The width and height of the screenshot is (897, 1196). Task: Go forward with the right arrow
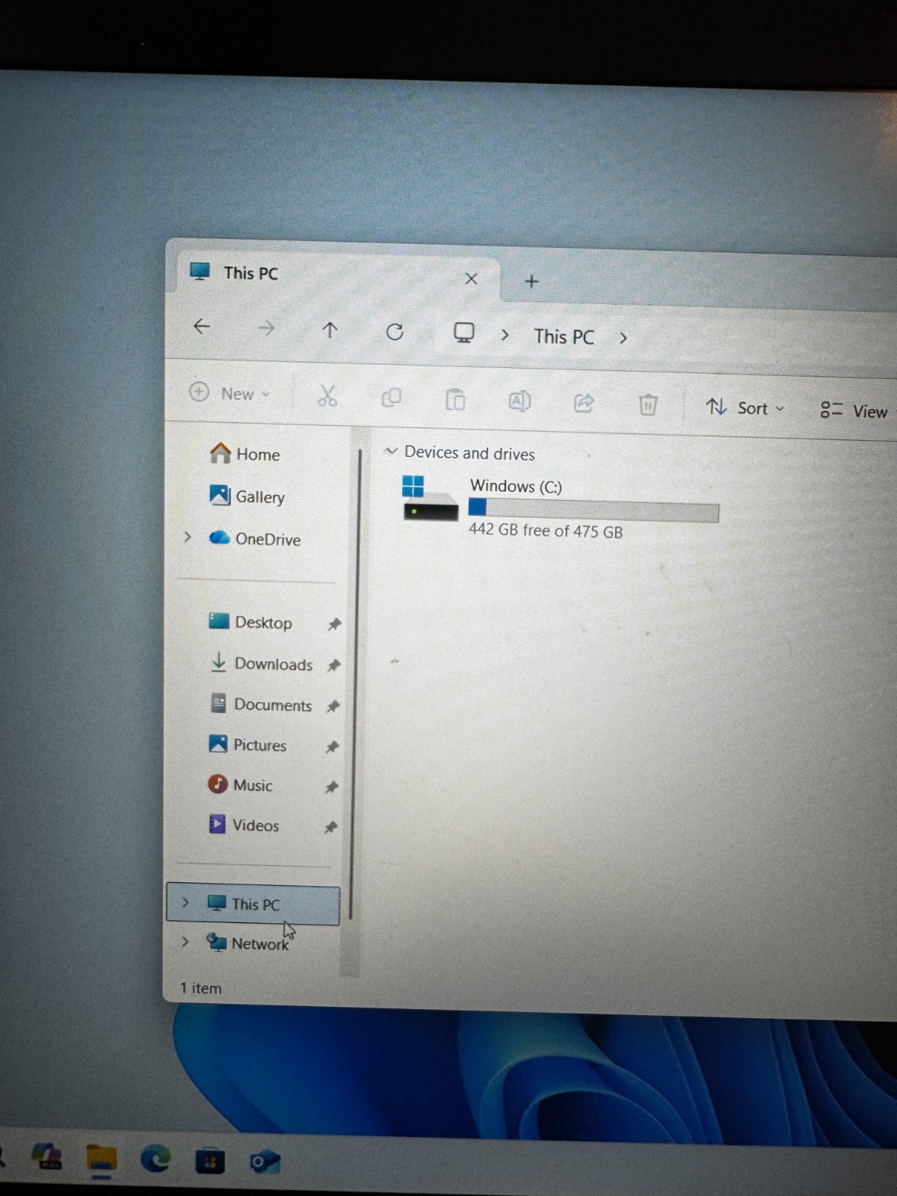[266, 327]
